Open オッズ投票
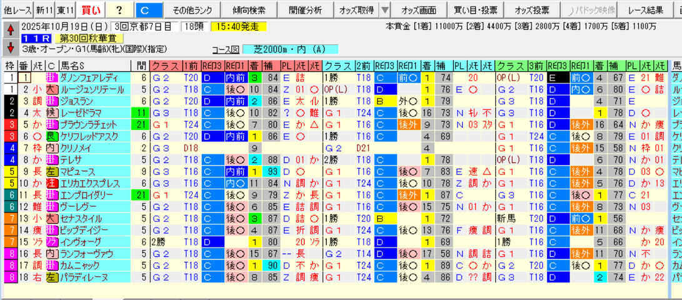The image size is (682, 300). 531,9
